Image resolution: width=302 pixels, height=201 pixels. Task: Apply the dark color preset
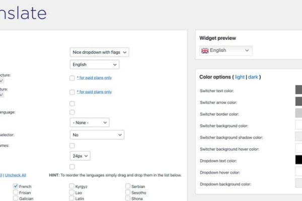pyautogui.click(x=253, y=77)
